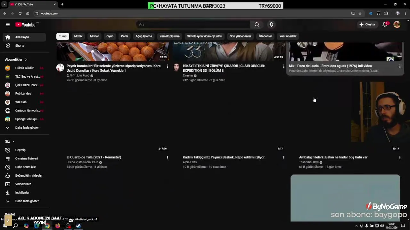This screenshot has height=230, width=410.
Task: Open Oynatma listeleri playlists
Action: (x=24, y=158)
